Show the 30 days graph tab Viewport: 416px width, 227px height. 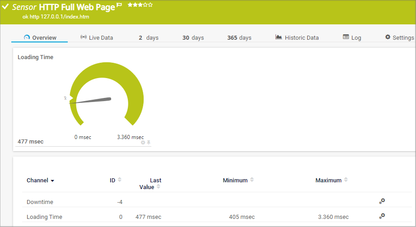pyautogui.click(x=193, y=37)
